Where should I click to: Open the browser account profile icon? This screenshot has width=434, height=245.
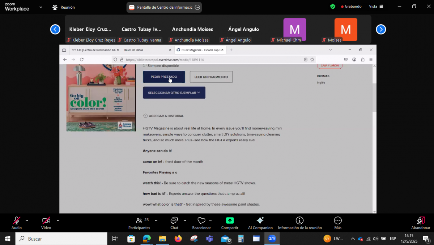point(354,60)
